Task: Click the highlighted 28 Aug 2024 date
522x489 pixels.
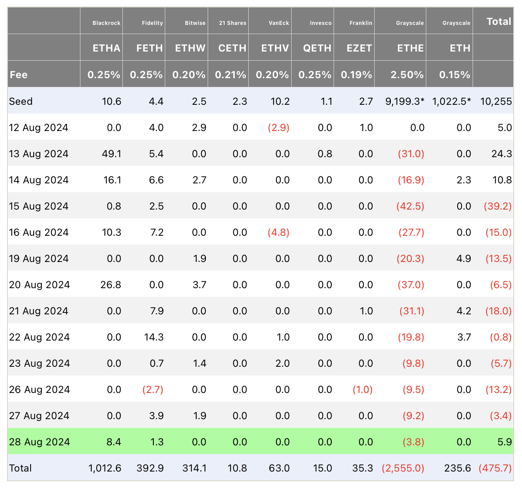Action: (39, 442)
